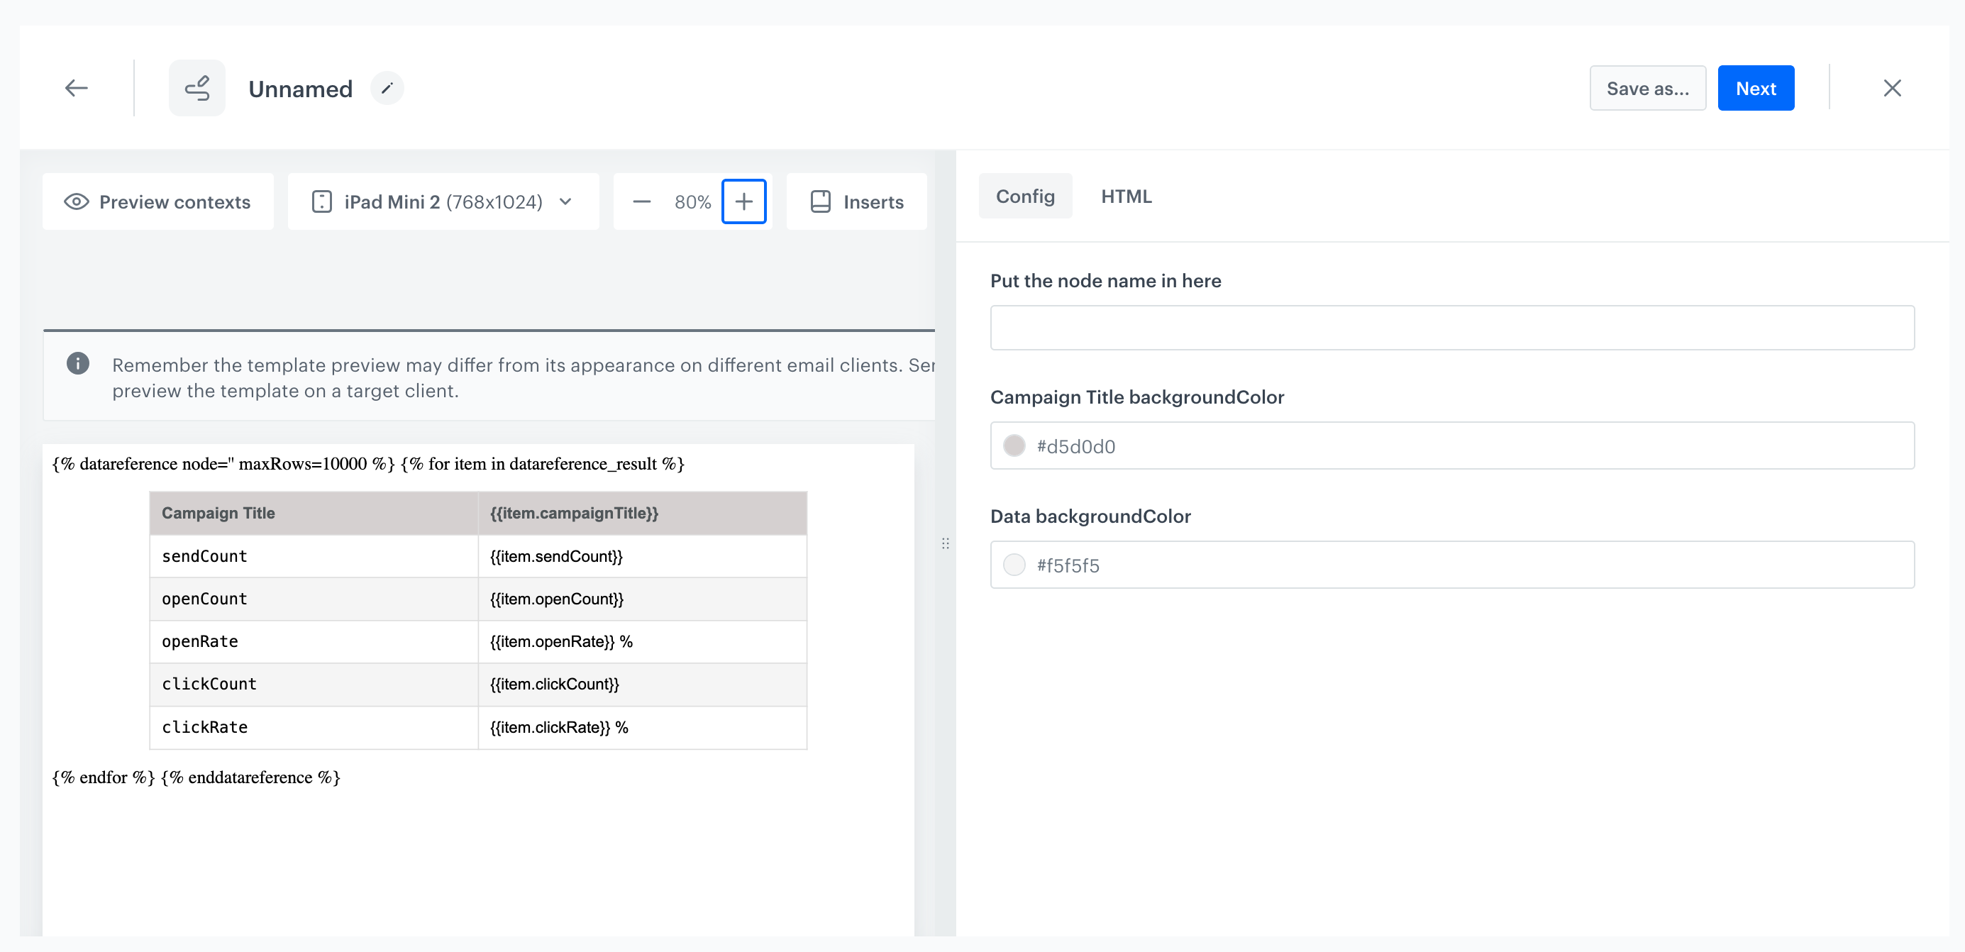This screenshot has height=952, width=1965.
Task: Expand Preview contexts options
Action: 158,201
